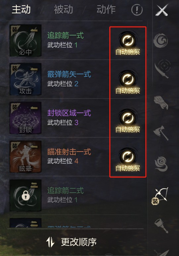Open the swirl icon at top of sidebar
Screen dimensions: 179x256
click(160, 40)
